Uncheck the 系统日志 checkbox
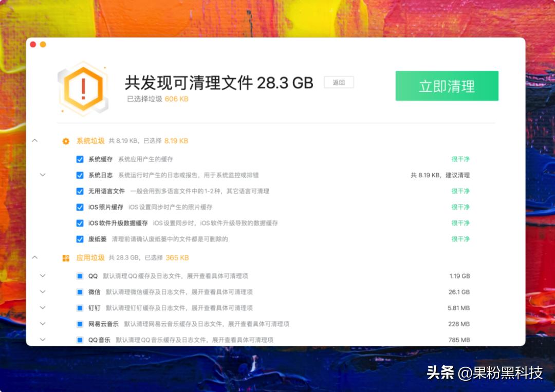The image size is (555, 392). pos(80,175)
